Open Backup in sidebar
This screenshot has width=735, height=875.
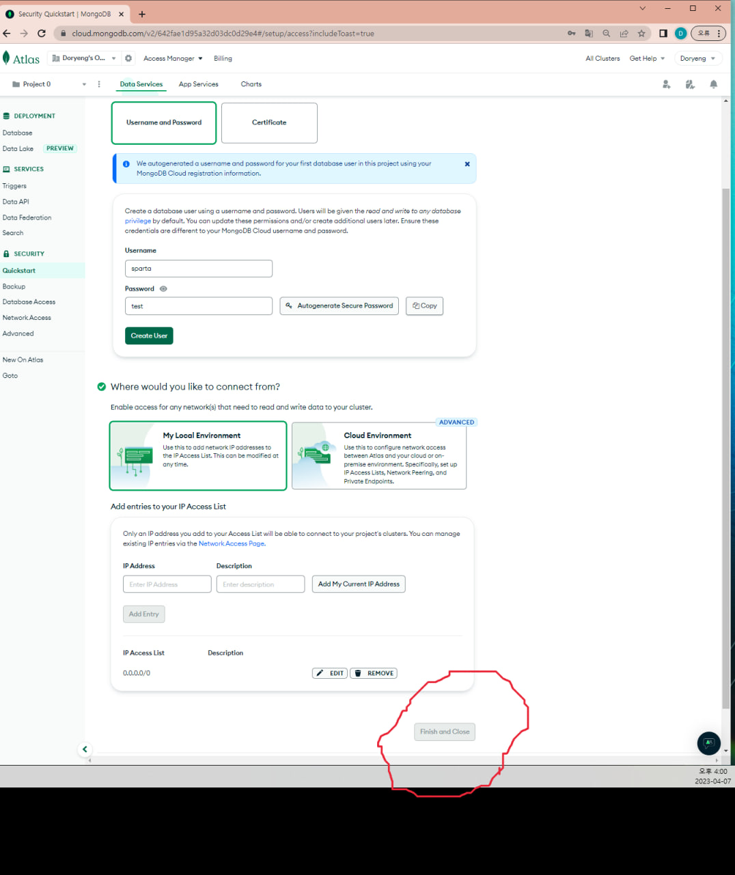click(14, 286)
